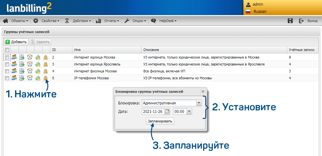322x156 pixels.
Task: Open the 00:00 time dropdown
Action: [x=189, y=111]
